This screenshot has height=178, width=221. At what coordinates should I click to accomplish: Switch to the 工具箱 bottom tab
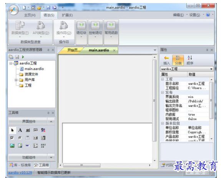pos(42,165)
